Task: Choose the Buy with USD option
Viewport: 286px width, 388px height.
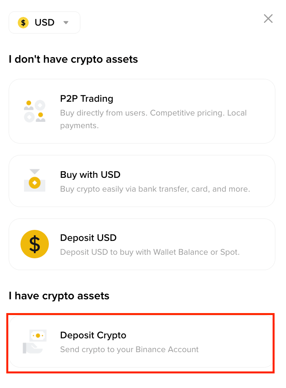Action: pos(142,181)
